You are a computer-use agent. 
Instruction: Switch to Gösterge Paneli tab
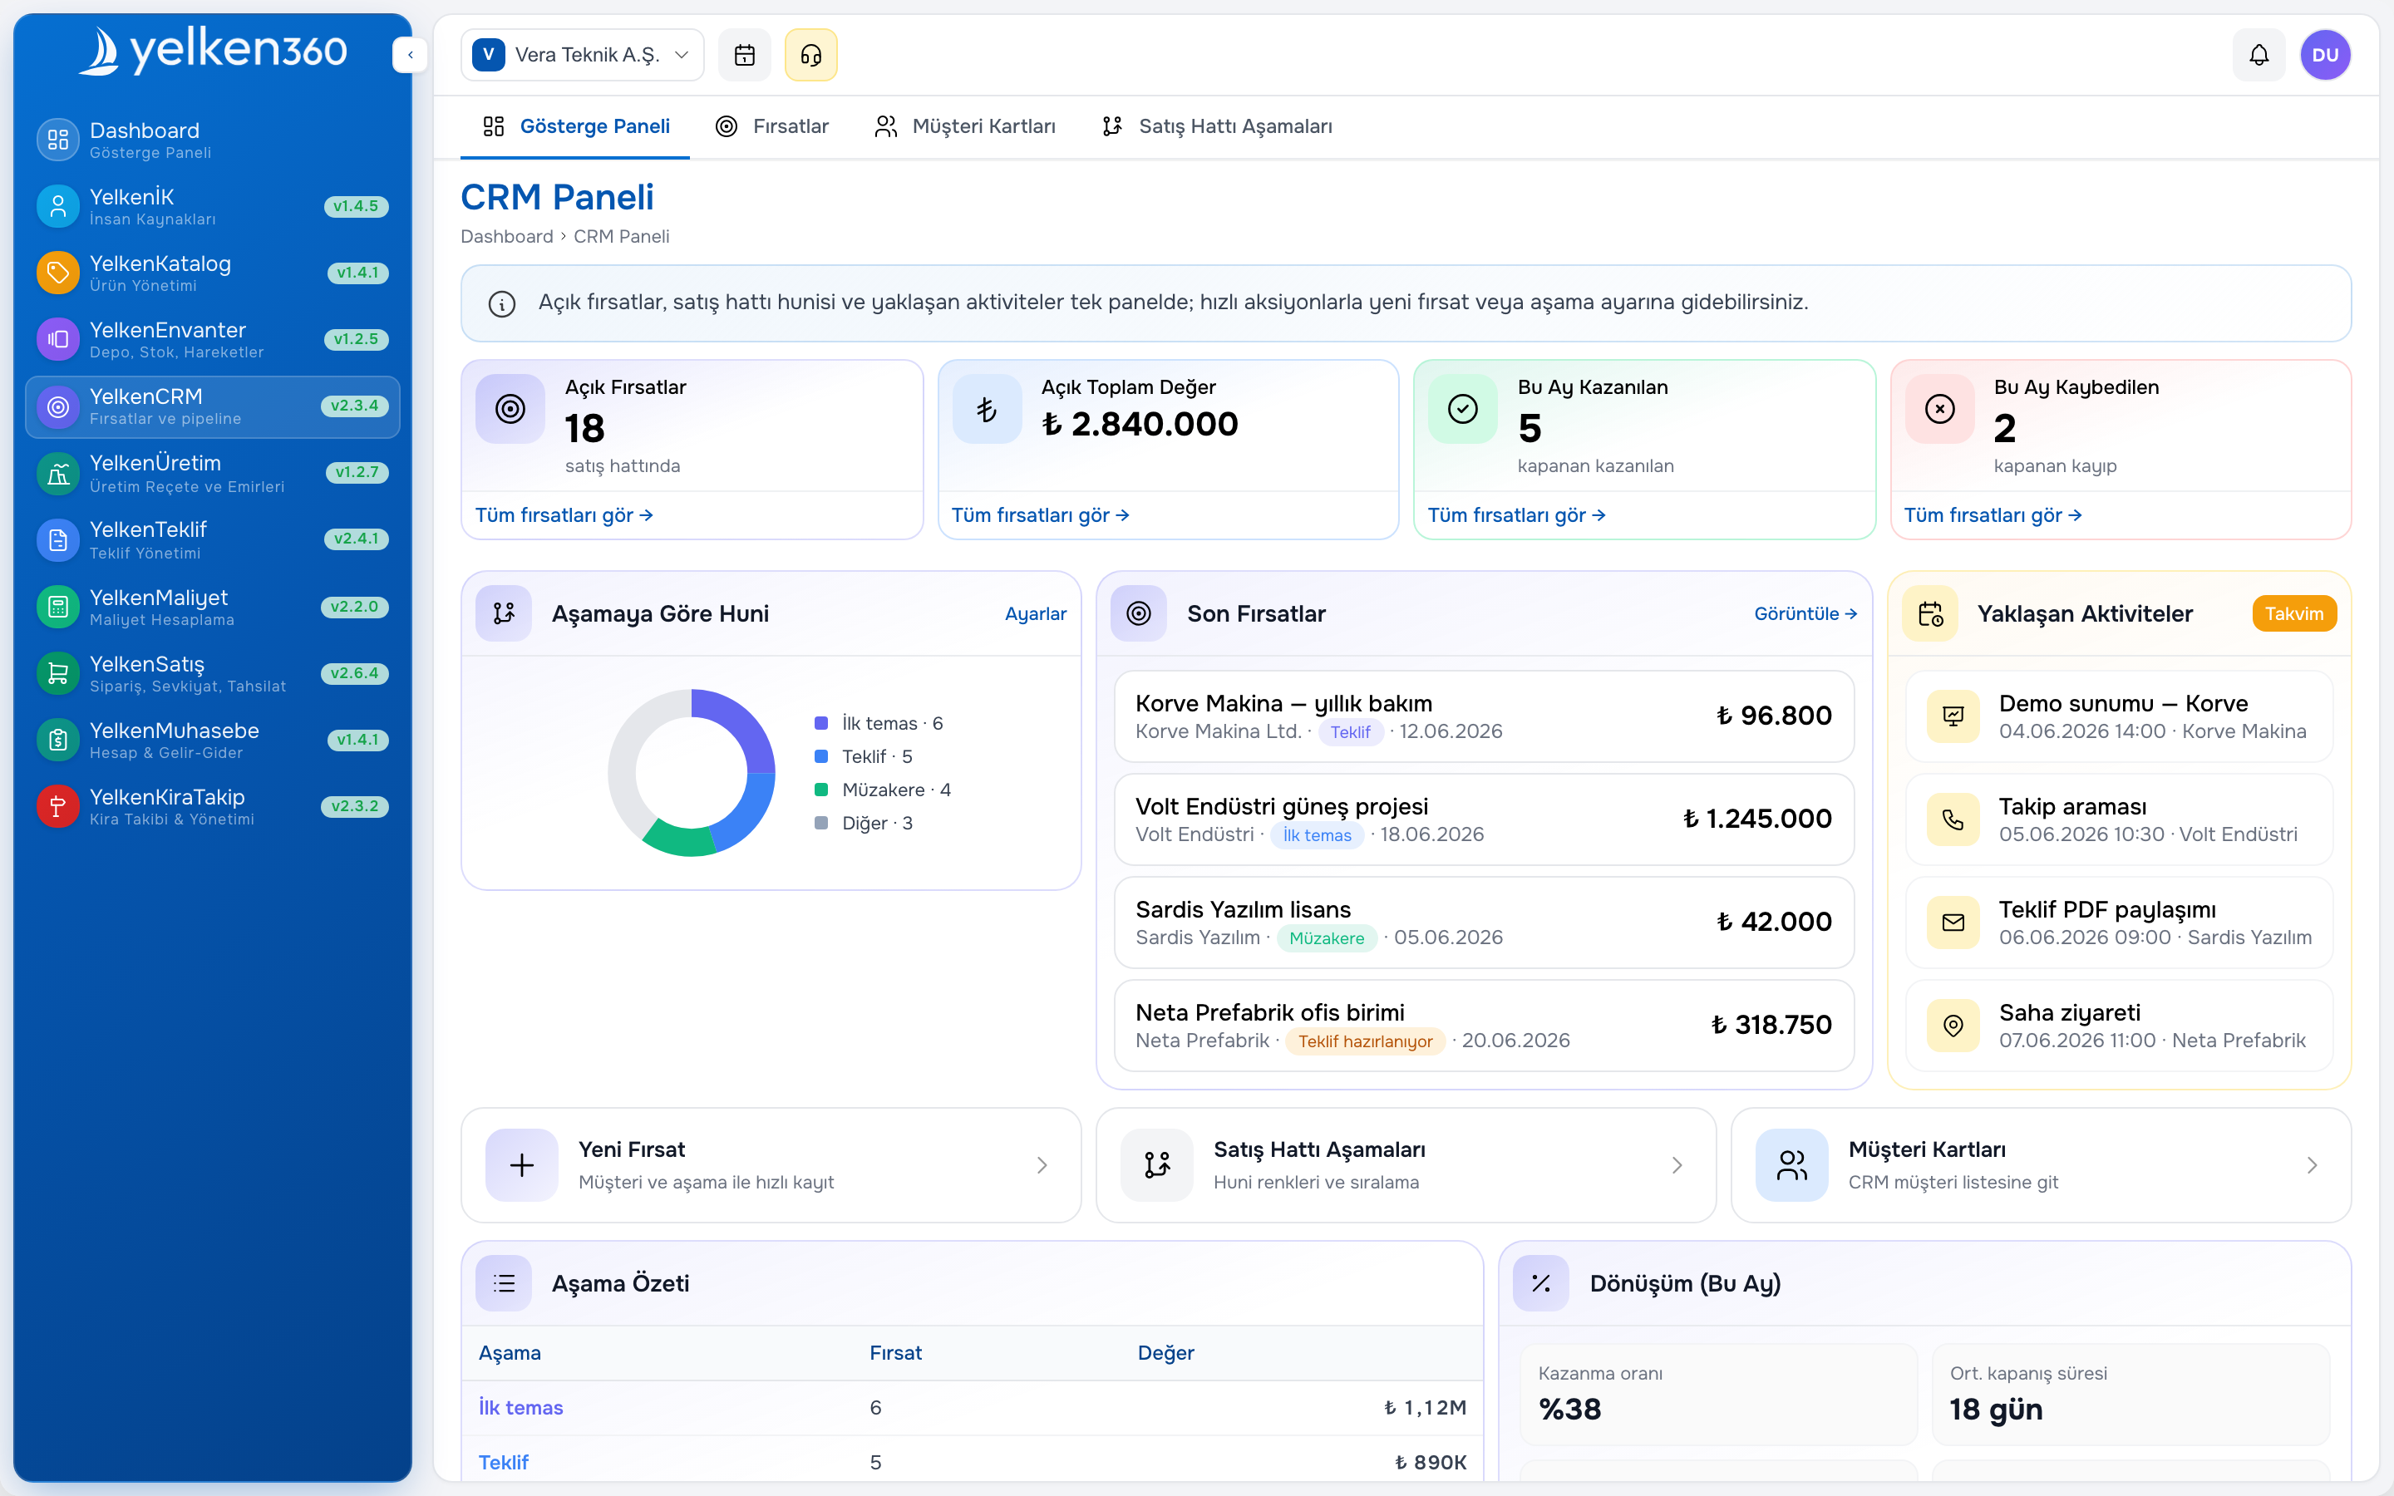[574, 126]
